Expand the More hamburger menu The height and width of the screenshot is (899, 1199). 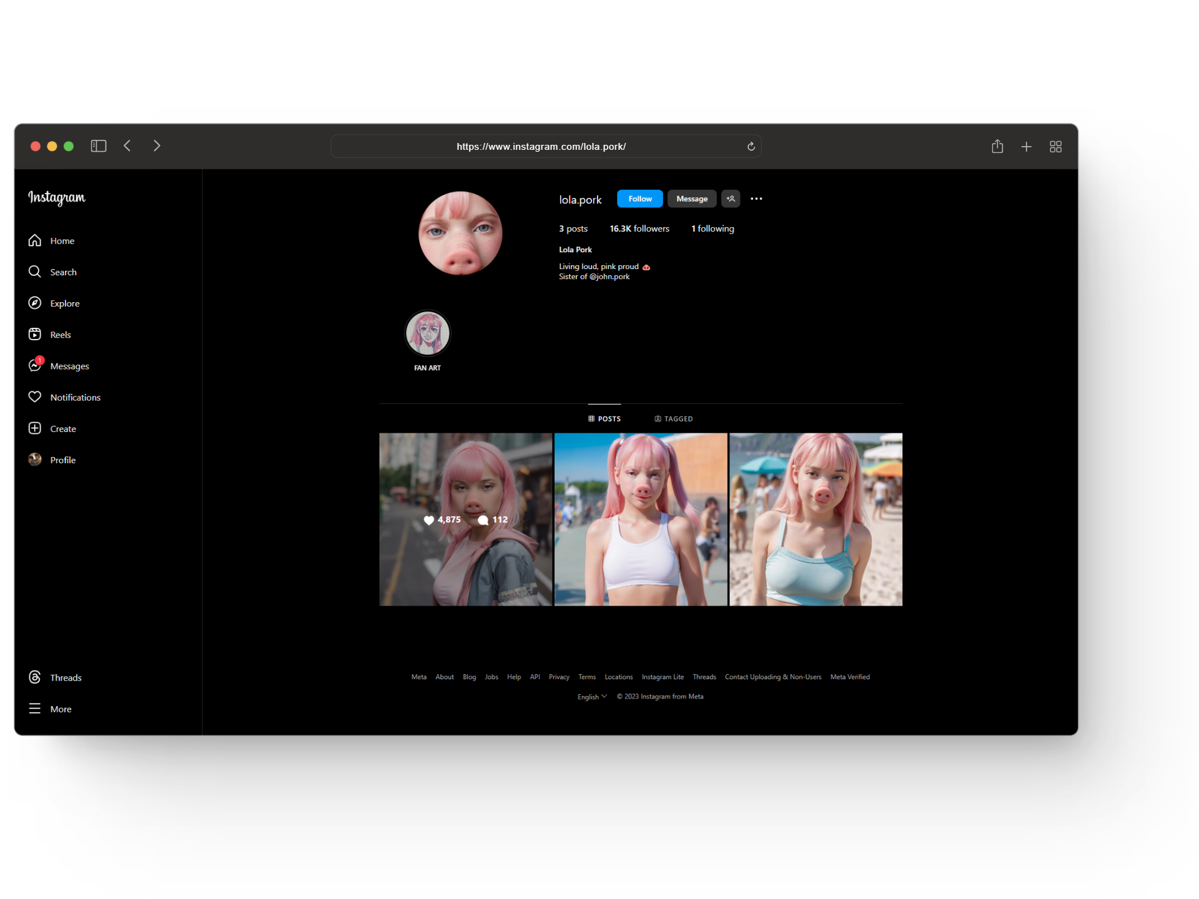coord(35,709)
